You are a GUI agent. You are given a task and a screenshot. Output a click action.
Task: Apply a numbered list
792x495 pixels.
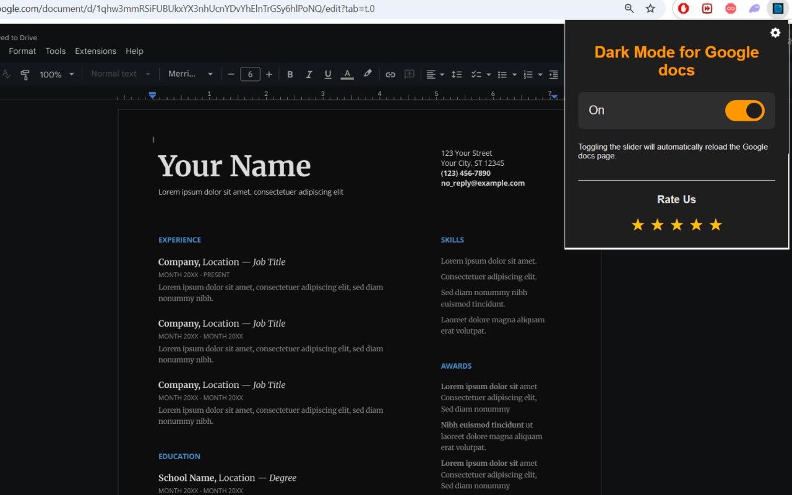528,74
